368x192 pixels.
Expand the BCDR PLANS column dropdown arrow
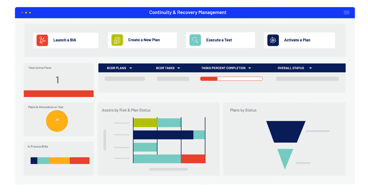click(131, 68)
